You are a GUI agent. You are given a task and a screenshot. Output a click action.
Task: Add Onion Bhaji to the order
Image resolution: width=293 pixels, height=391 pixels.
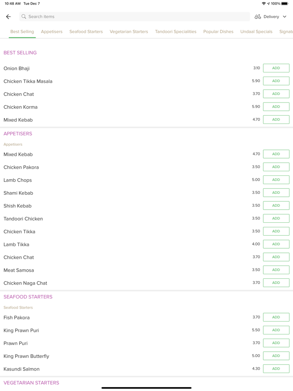(x=276, y=68)
